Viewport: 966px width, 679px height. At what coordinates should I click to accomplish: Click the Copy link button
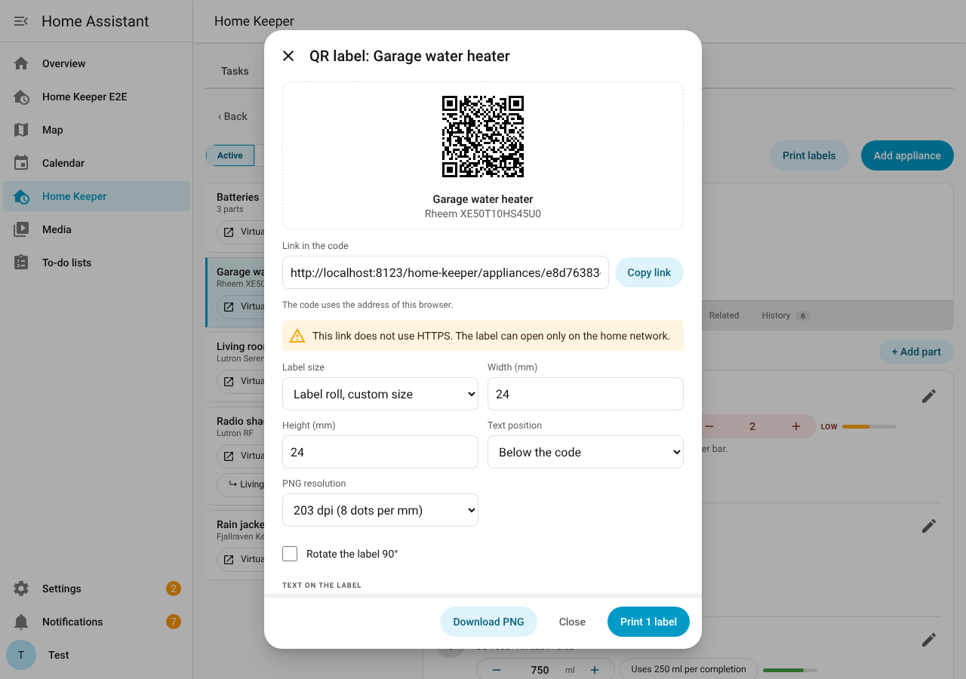[x=649, y=272]
